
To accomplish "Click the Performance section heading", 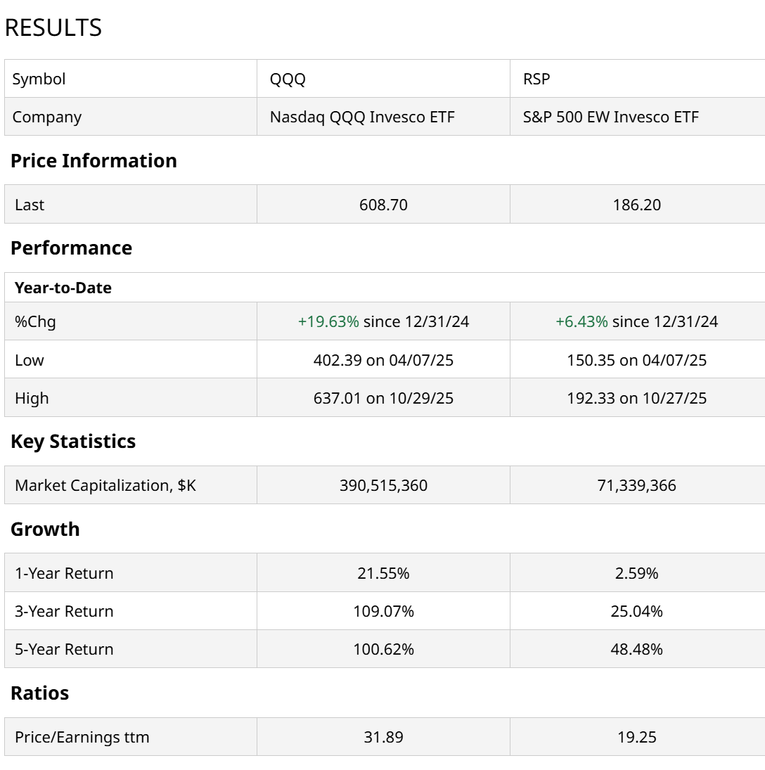I will tap(71, 248).
